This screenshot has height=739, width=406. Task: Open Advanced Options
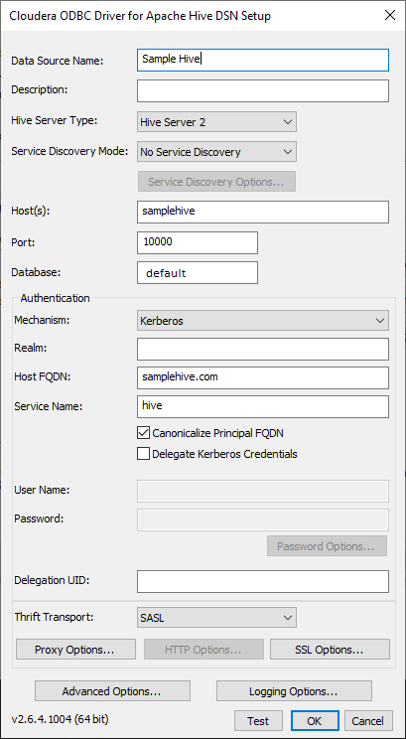[112, 691]
